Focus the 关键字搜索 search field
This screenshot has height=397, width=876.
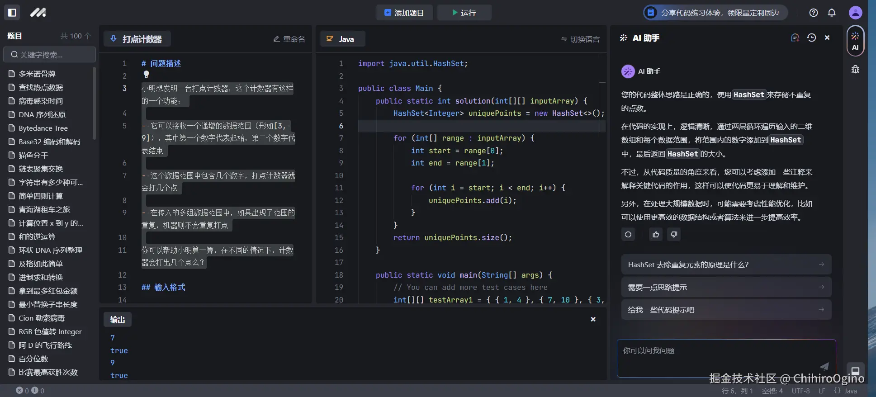(x=50, y=55)
